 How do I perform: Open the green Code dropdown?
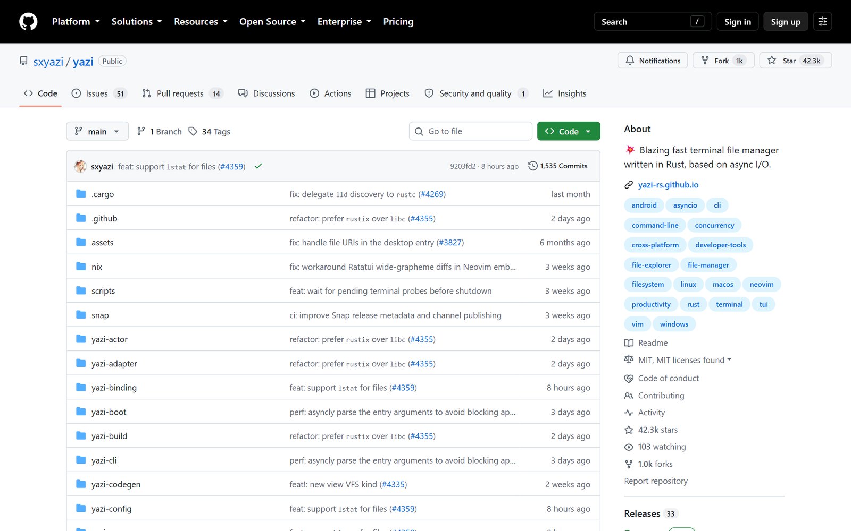tap(569, 131)
